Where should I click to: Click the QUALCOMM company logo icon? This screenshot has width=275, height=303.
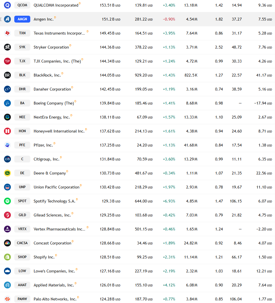click(7, 5)
